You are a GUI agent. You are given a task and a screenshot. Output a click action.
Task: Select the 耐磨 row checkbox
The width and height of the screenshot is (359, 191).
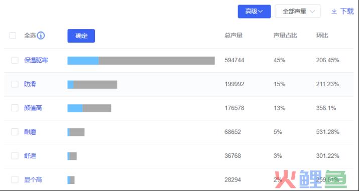tap(15, 132)
